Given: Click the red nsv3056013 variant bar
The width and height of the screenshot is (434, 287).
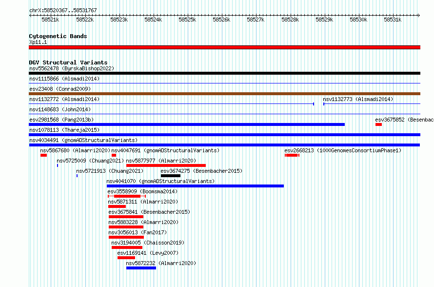Looking at the screenshot, I should 126,237.
